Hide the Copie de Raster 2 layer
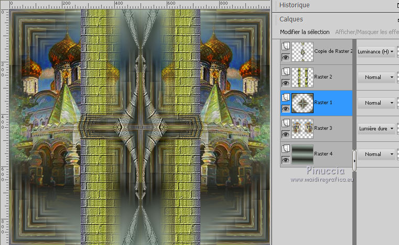The image size is (399, 245). (x=286, y=58)
